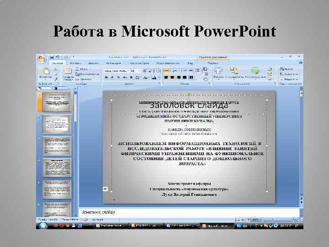
Task: Open character spacing (AV) dropdown
Action: 138,77
